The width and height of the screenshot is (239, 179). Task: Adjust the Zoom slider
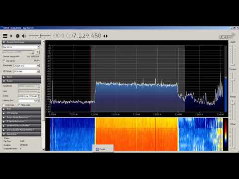[233, 55]
